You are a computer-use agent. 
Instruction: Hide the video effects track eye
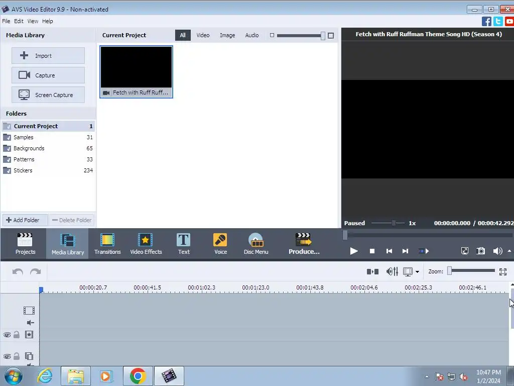[7, 335]
